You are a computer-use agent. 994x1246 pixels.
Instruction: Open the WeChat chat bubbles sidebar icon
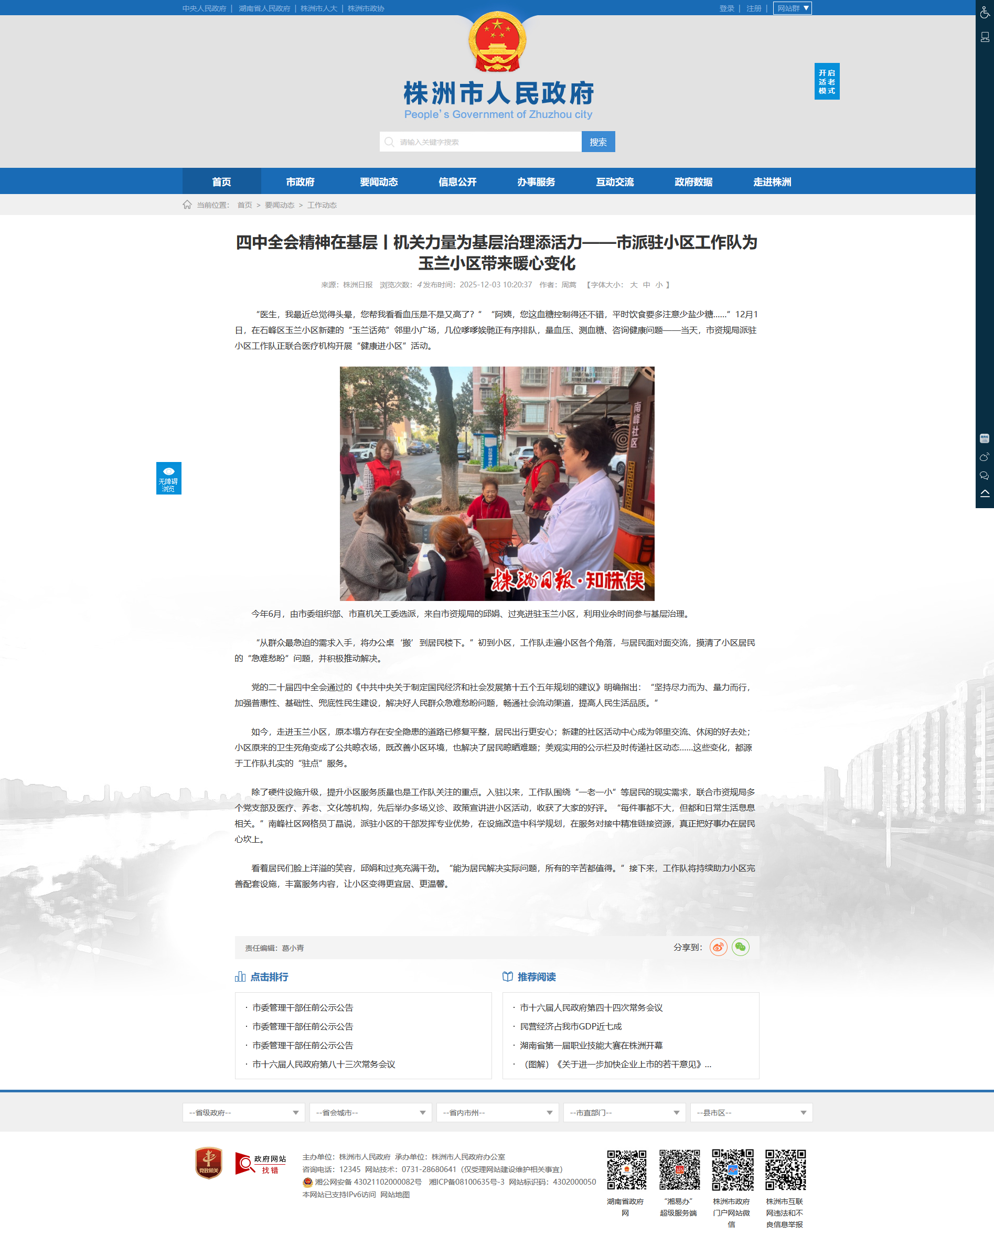click(x=985, y=476)
